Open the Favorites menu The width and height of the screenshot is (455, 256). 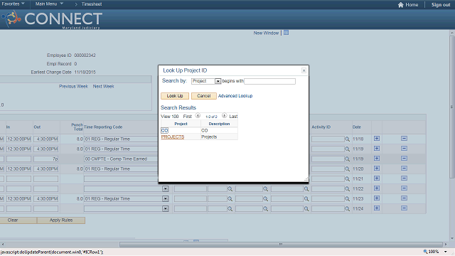[x=13, y=4]
